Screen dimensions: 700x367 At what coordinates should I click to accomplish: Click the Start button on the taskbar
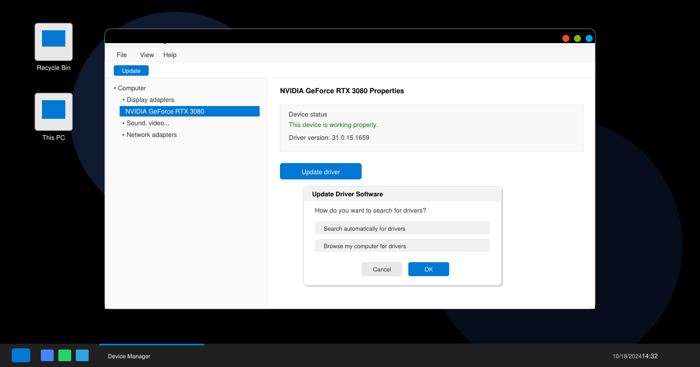coord(21,355)
